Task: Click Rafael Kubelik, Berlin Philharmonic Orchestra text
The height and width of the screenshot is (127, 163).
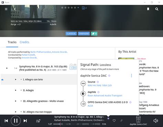Action: click(x=79, y=120)
